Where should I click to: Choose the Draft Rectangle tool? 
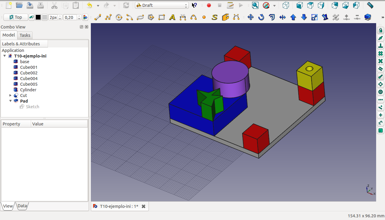pyautogui.click(x=162, y=17)
